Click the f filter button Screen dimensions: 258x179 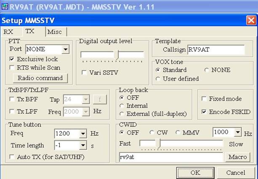coord(100,99)
